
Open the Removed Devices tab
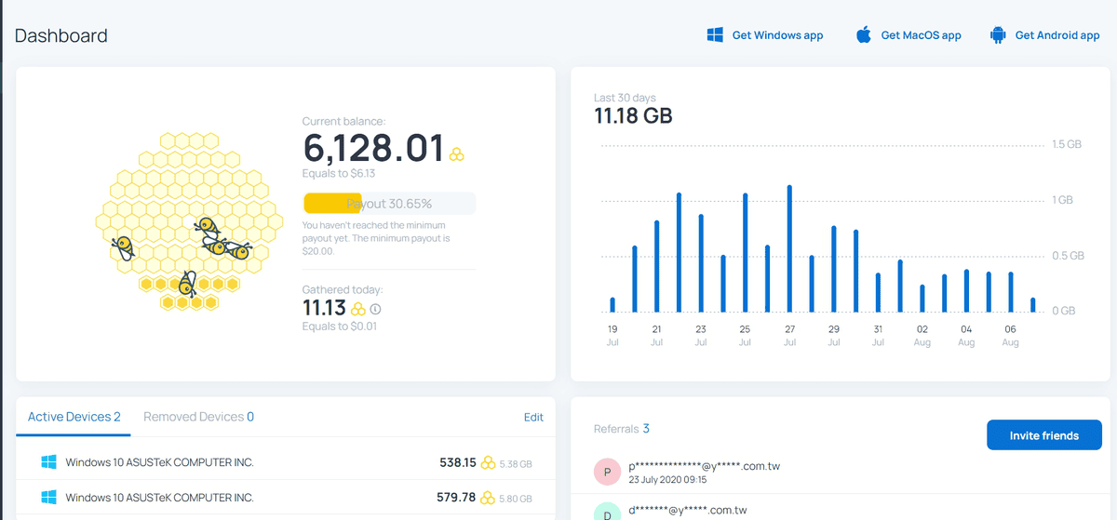198,417
